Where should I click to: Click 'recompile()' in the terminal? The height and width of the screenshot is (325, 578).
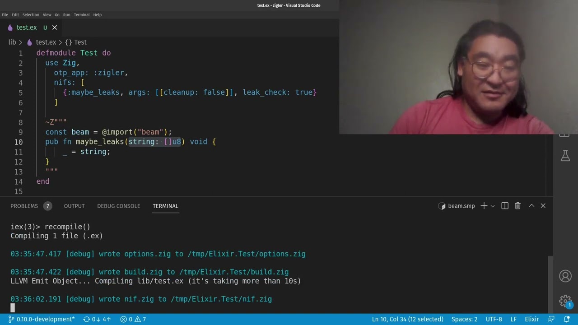67,227
